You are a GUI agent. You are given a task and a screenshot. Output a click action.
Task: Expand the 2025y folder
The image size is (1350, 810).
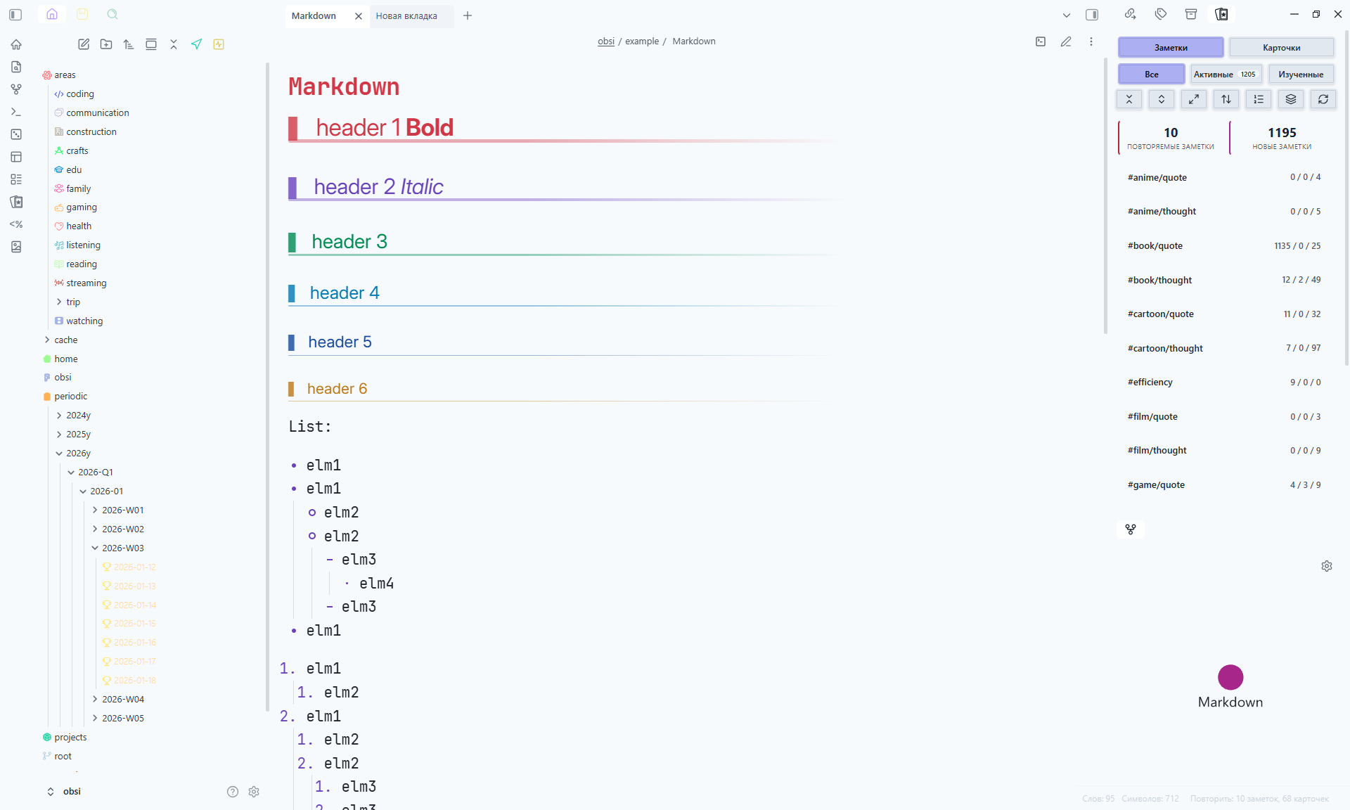[x=59, y=435]
